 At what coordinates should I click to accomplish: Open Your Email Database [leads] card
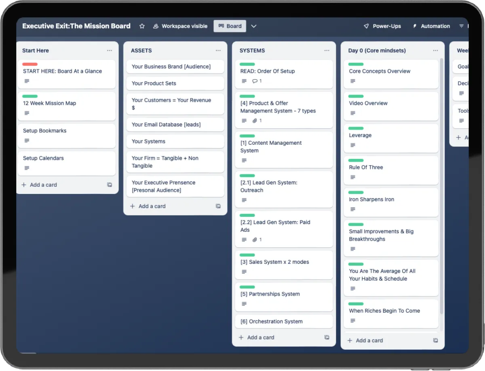(x=175, y=125)
